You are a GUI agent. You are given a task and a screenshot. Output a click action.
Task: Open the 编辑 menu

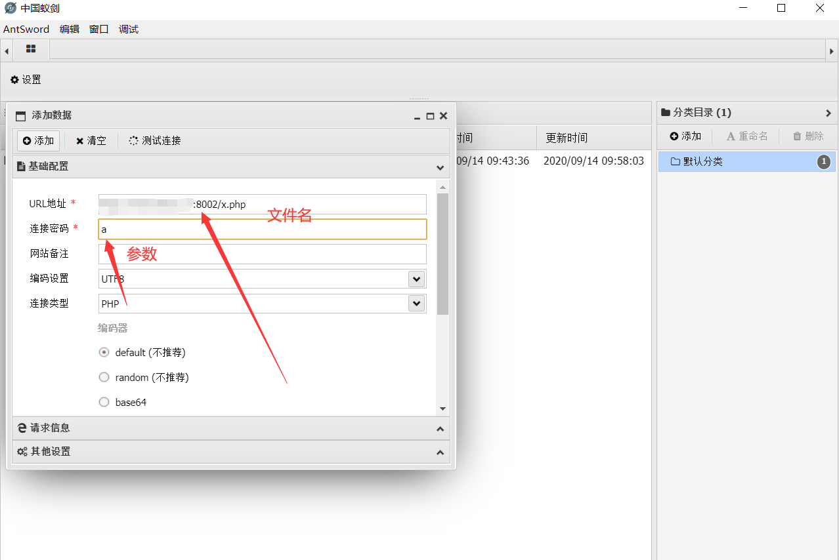point(70,30)
